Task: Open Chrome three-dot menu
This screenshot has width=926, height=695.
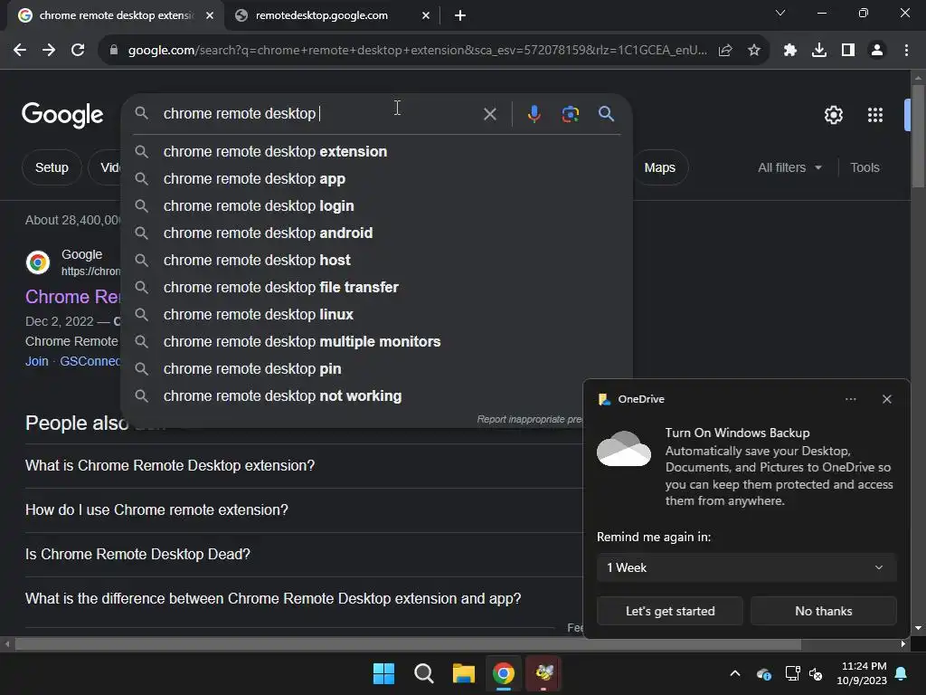Action: point(906,51)
